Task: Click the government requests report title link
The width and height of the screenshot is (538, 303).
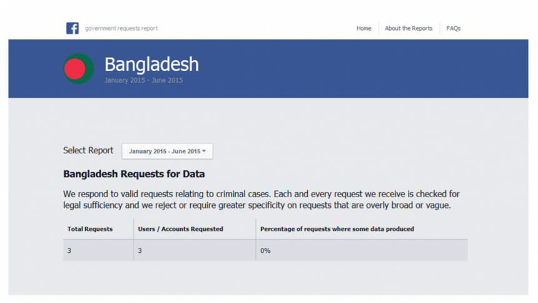Action: pyautogui.click(x=121, y=28)
